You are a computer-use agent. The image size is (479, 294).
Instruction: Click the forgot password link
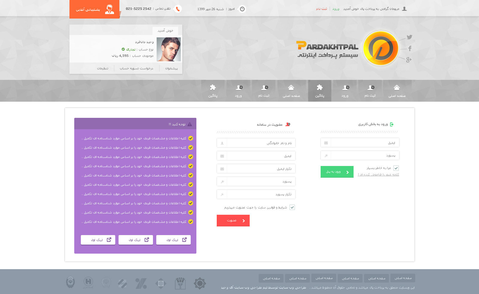click(x=378, y=175)
